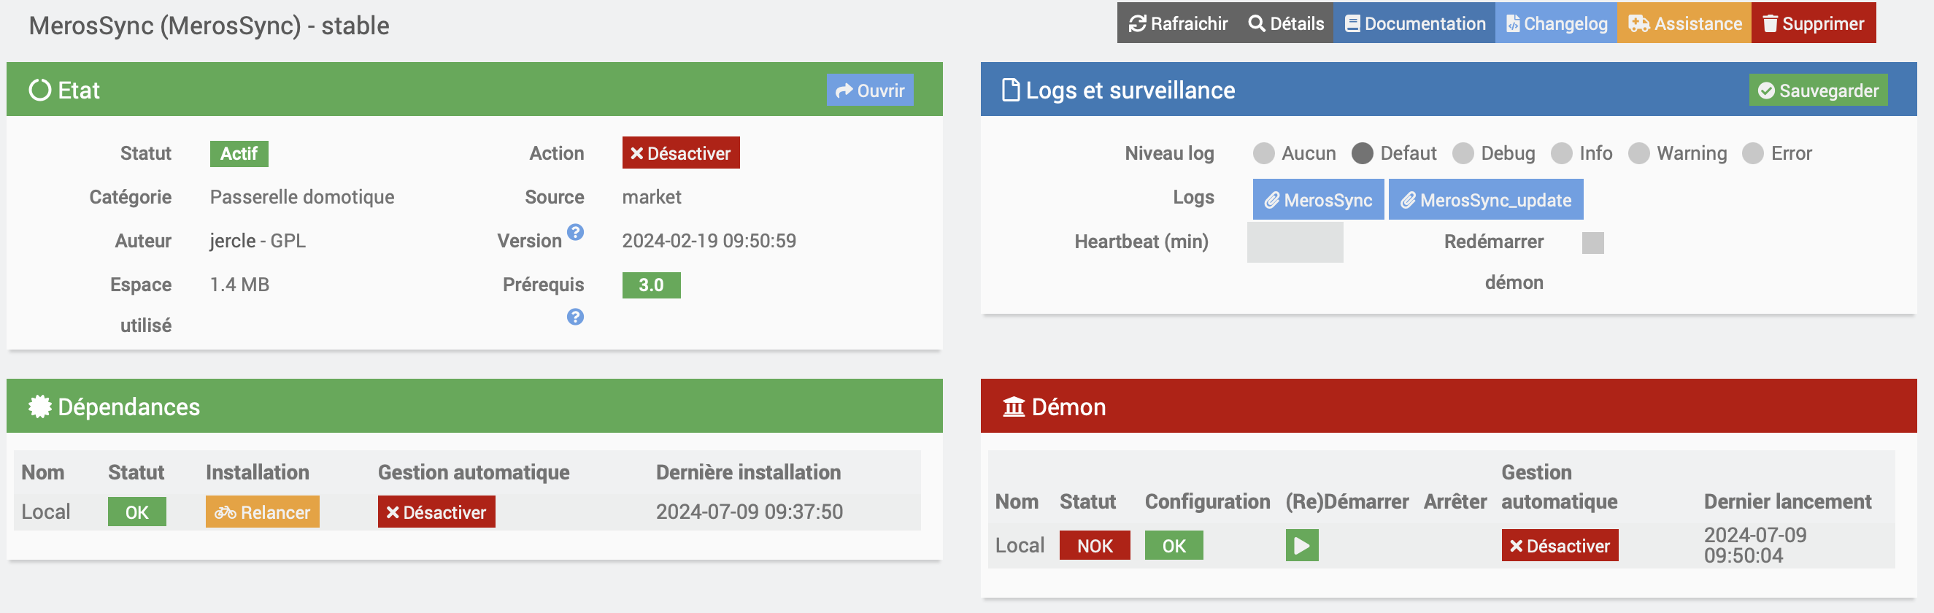Open the Assistance page
The height and width of the screenshot is (613, 1934).
click(1684, 24)
